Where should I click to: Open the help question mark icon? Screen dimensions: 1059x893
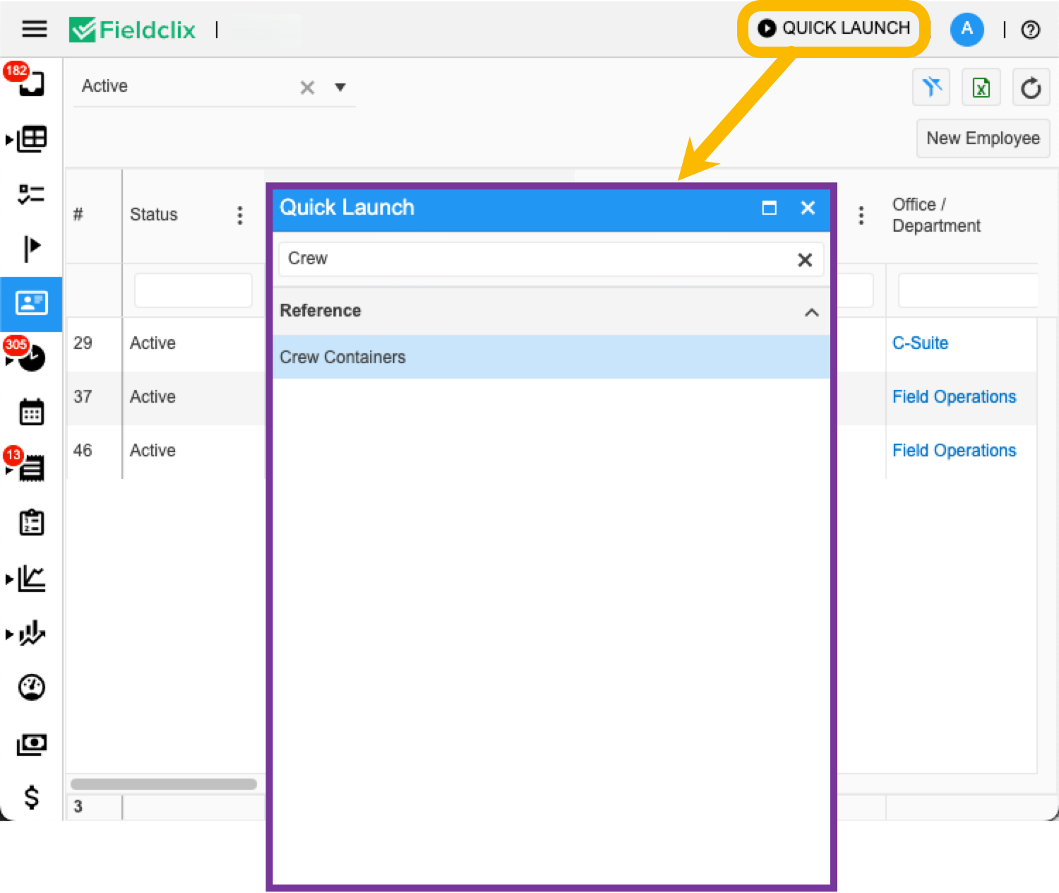point(1031,30)
